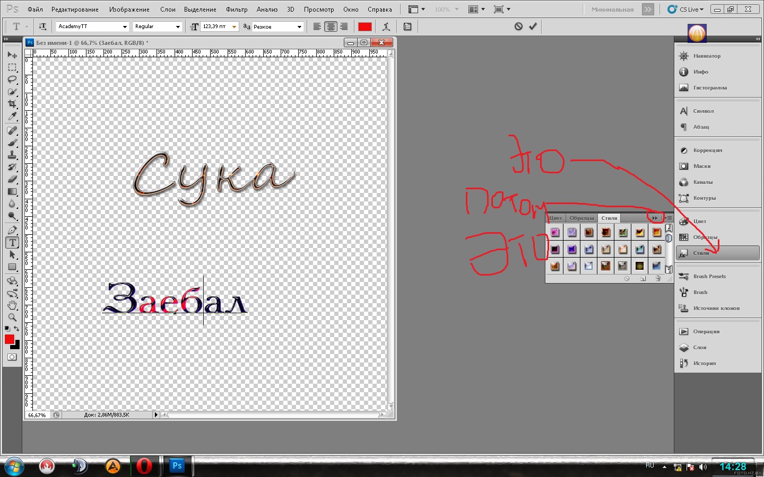The width and height of the screenshot is (764, 477).
Task: Open the Редактирование menu
Action: point(75,10)
